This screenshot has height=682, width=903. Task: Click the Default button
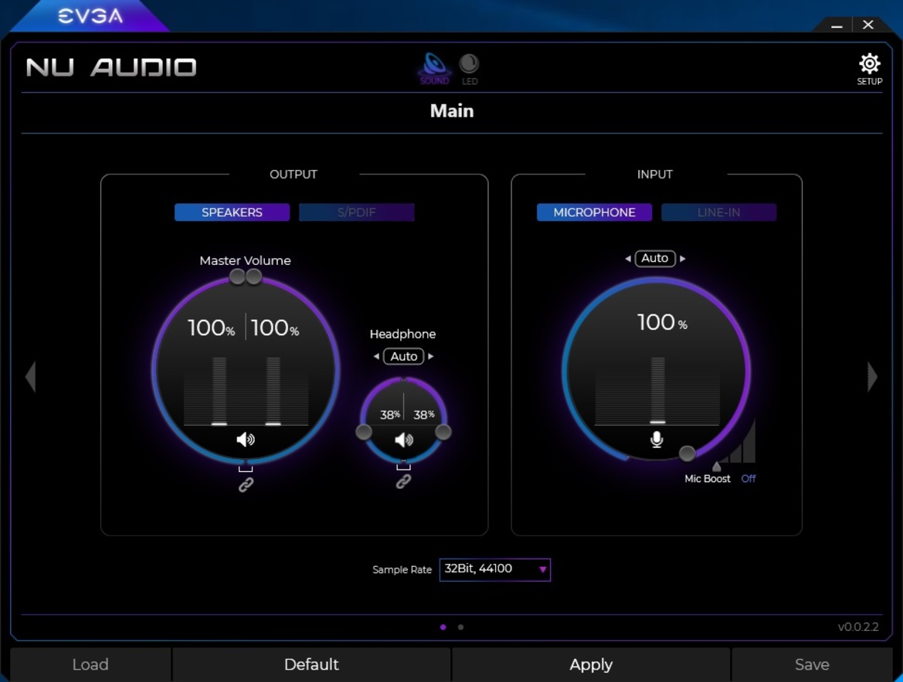(311, 664)
